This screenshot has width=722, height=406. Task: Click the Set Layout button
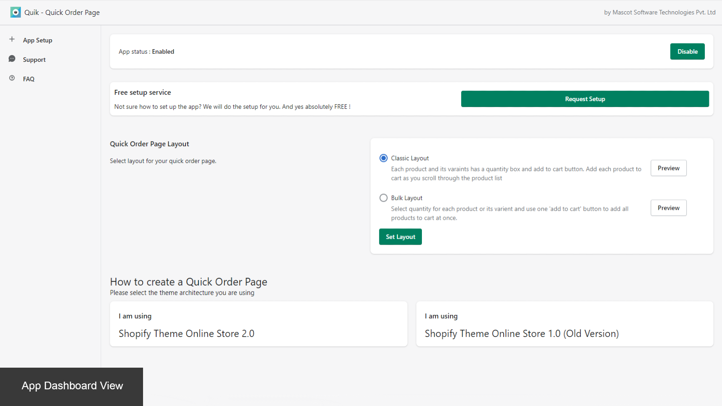(x=400, y=237)
